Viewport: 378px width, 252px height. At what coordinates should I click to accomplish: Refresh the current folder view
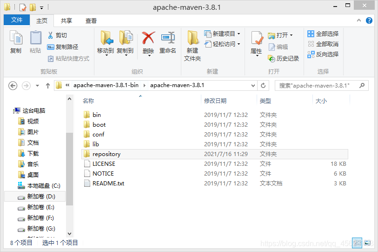(263, 86)
